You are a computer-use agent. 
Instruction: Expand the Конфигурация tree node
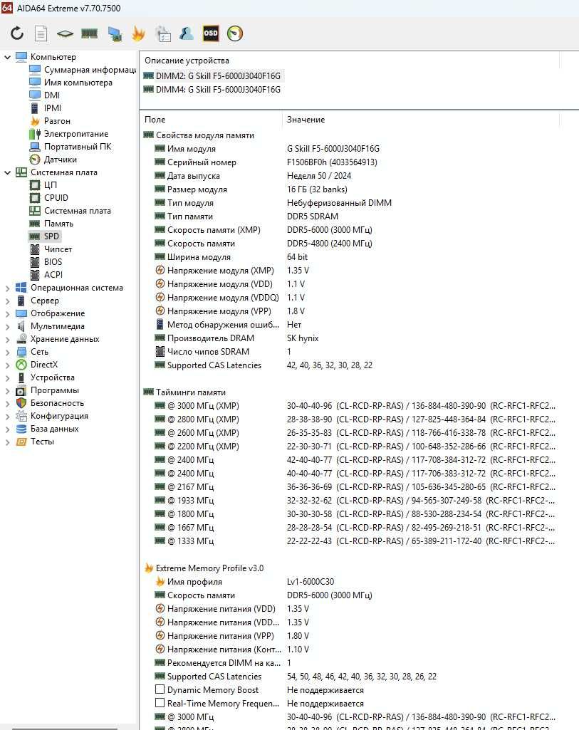7,416
